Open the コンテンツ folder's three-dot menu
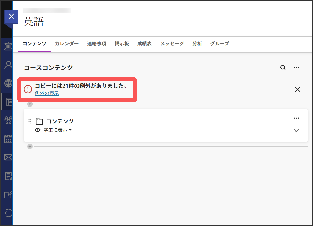The image size is (313, 226). tap(296, 118)
